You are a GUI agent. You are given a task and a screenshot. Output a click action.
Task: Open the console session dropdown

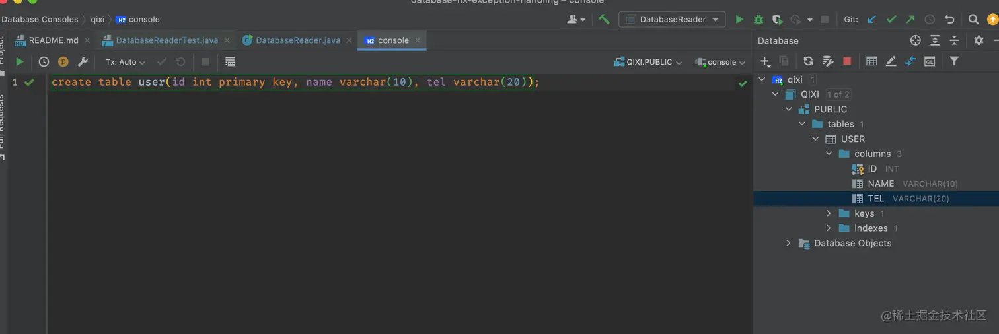(x=720, y=62)
